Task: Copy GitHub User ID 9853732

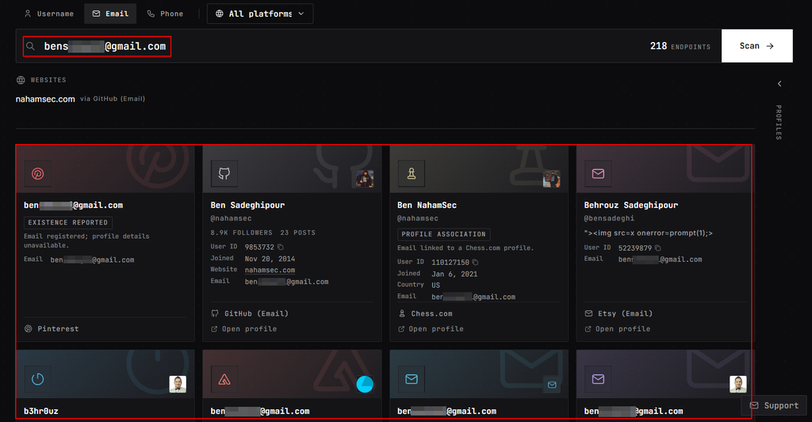Action: point(281,247)
